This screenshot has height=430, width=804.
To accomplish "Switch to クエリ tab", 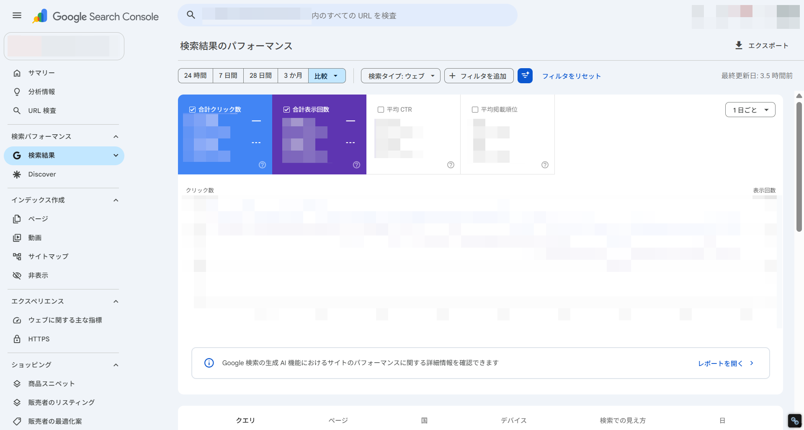I will 245,420.
